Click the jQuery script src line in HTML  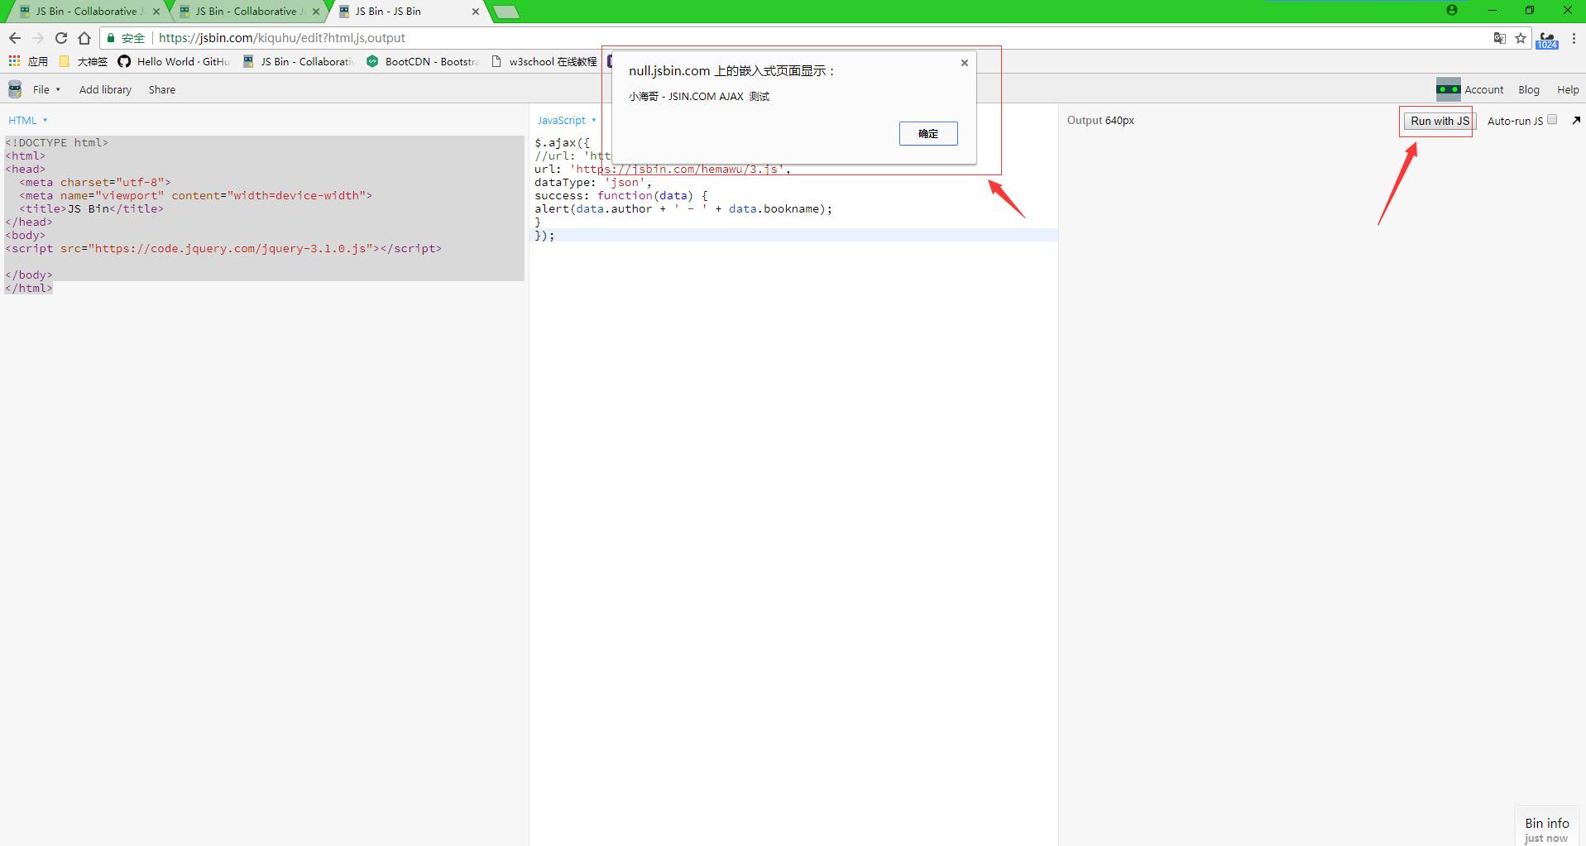click(223, 248)
